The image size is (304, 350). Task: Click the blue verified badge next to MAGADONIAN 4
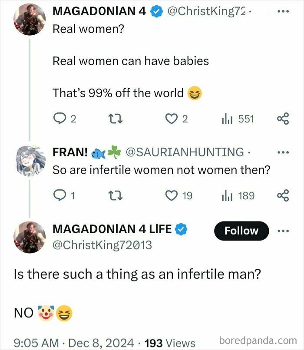click(156, 12)
